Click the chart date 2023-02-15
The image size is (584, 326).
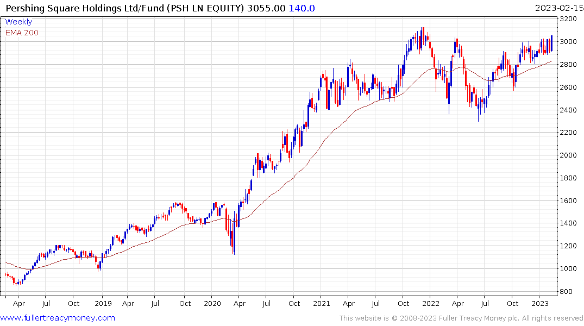tap(559, 8)
